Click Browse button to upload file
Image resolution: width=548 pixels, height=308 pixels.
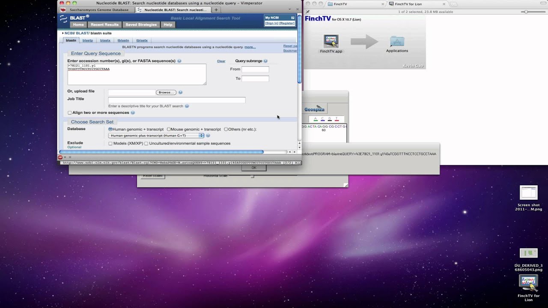click(x=166, y=92)
